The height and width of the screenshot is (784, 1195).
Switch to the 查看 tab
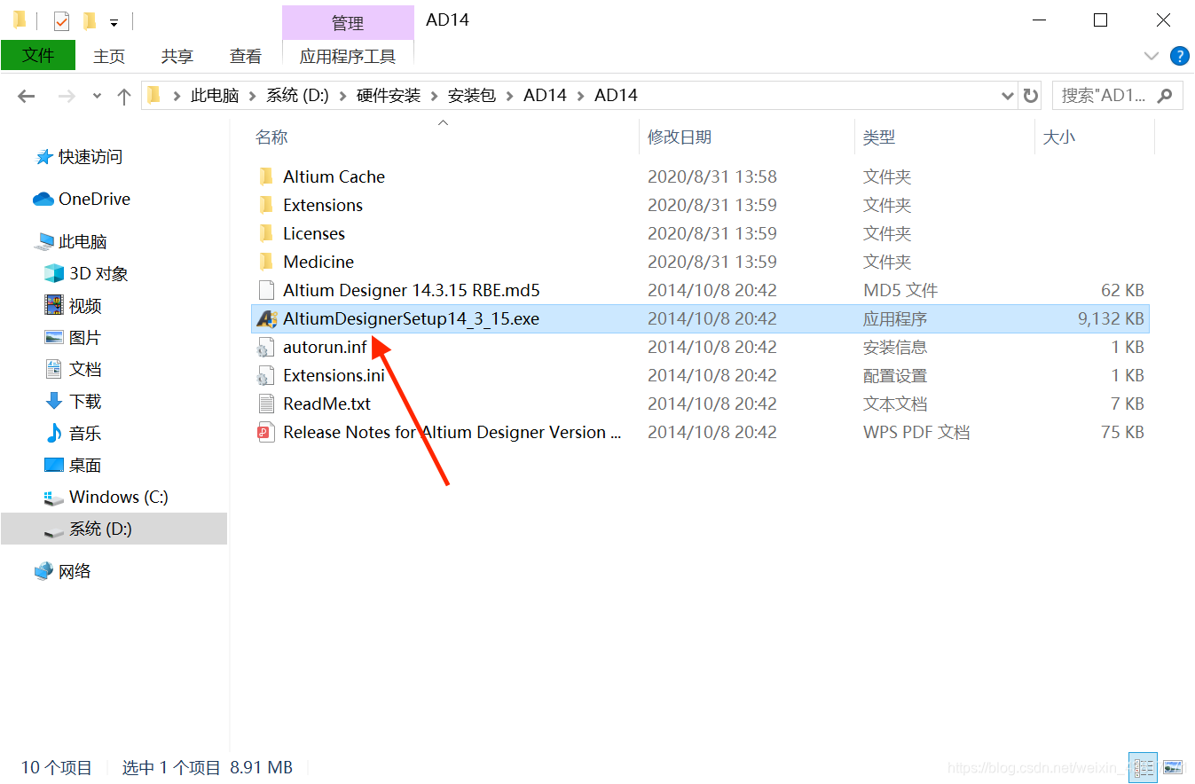point(246,56)
